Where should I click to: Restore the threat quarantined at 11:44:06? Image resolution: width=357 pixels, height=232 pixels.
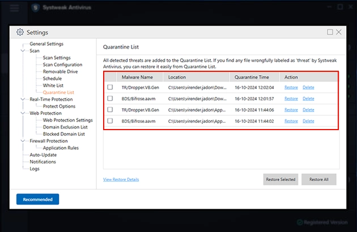coord(291,110)
